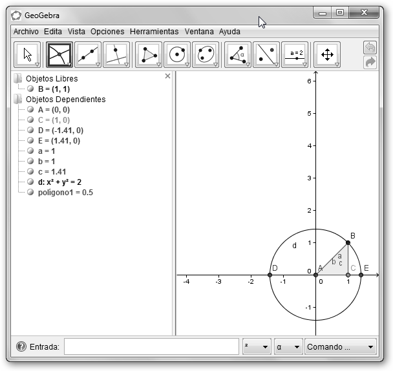Collapse the Objetos Dependientes folder

pyautogui.click(x=17, y=100)
